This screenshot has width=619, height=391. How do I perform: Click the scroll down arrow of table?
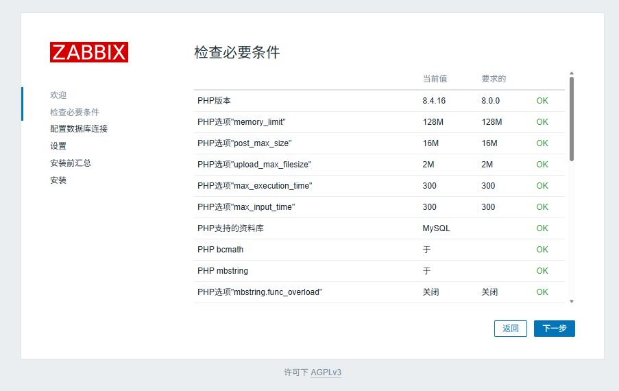(x=572, y=301)
